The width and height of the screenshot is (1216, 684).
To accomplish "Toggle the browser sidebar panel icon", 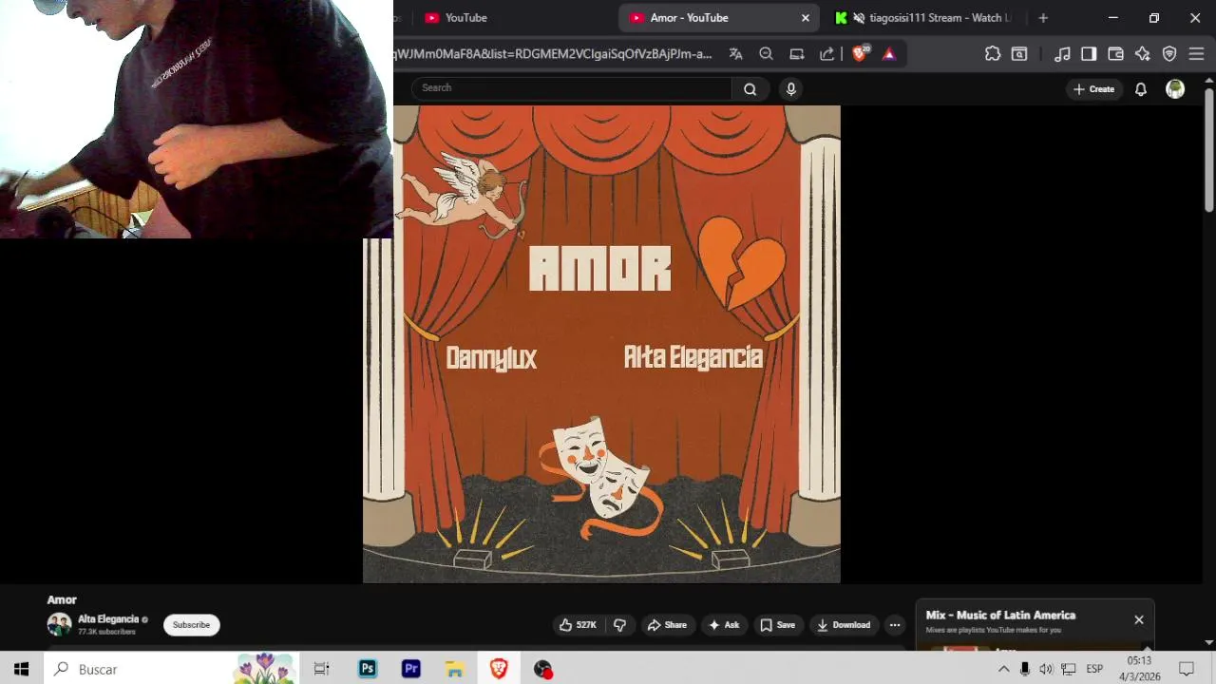I will tap(1089, 54).
